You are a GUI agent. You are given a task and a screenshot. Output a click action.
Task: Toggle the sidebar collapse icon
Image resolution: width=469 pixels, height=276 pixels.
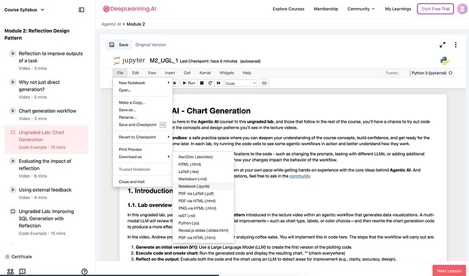click(82, 10)
